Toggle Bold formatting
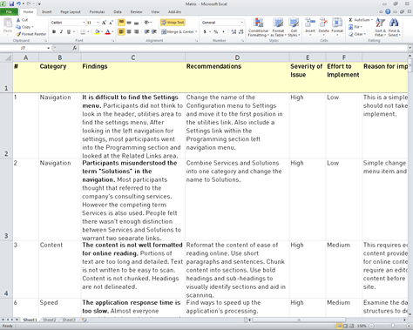Viewport: 413px width, 330px height. [54, 31]
